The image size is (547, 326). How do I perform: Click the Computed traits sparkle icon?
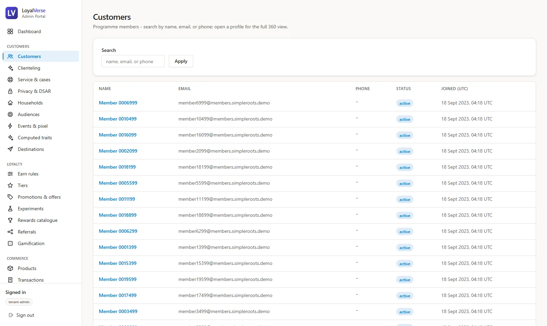(x=10, y=138)
